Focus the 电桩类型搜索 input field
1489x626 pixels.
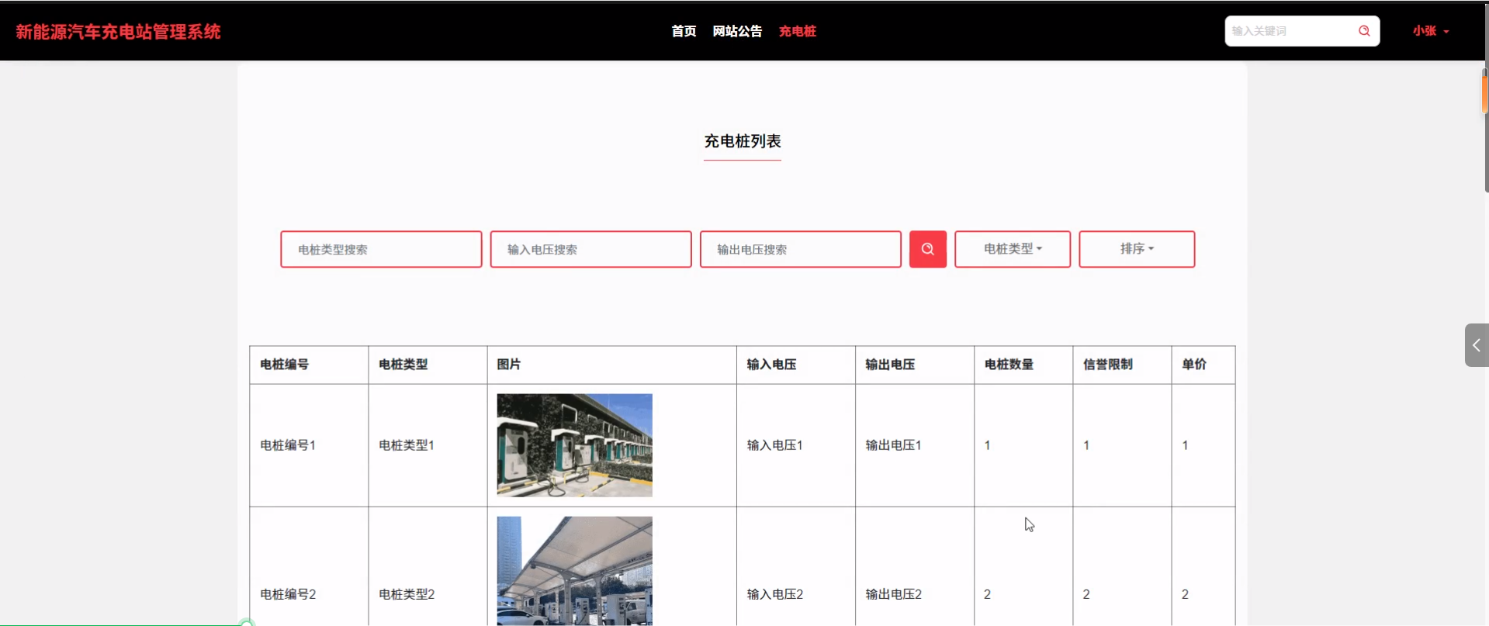(381, 249)
